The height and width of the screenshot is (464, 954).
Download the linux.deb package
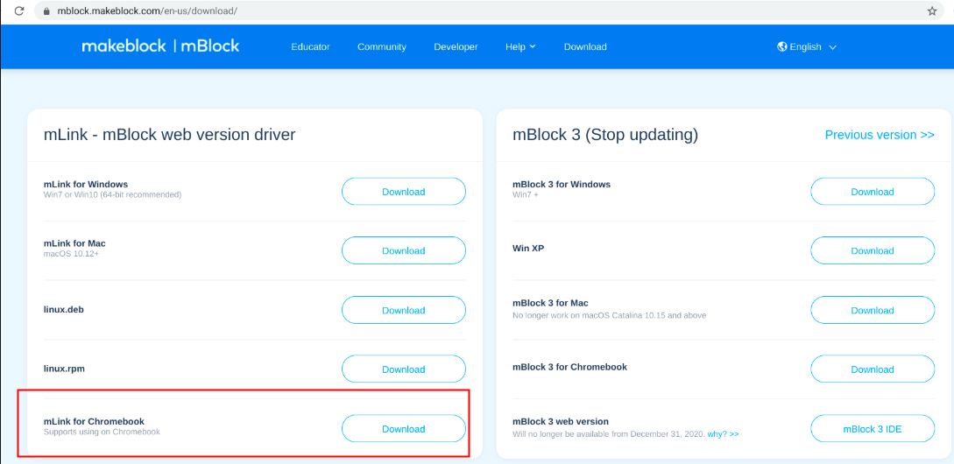coord(403,310)
